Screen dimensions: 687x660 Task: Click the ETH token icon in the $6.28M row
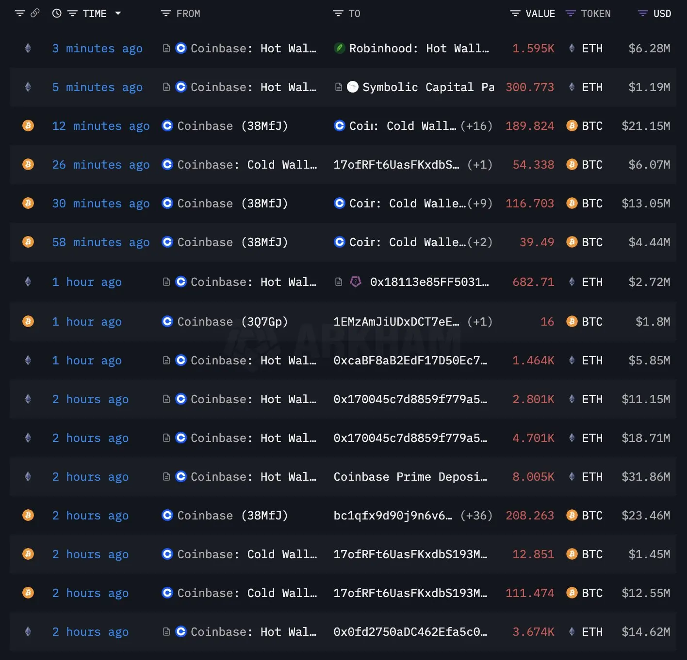(572, 48)
